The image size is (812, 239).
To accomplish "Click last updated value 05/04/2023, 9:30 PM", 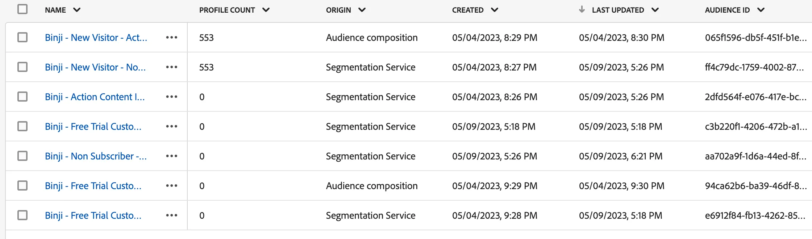I will 622,186.
